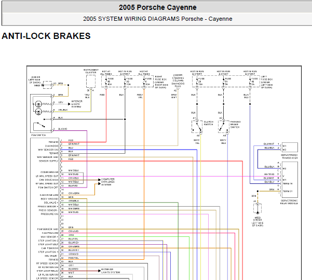Click 'INTERIOR LIGHTS SYSTEM' reference text

(77, 104)
